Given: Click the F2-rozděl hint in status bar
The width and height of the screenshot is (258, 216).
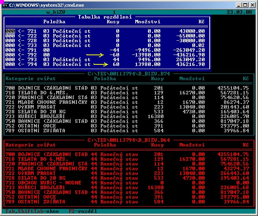Looking at the screenshot, I should pyautogui.click(x=83, y=211).
